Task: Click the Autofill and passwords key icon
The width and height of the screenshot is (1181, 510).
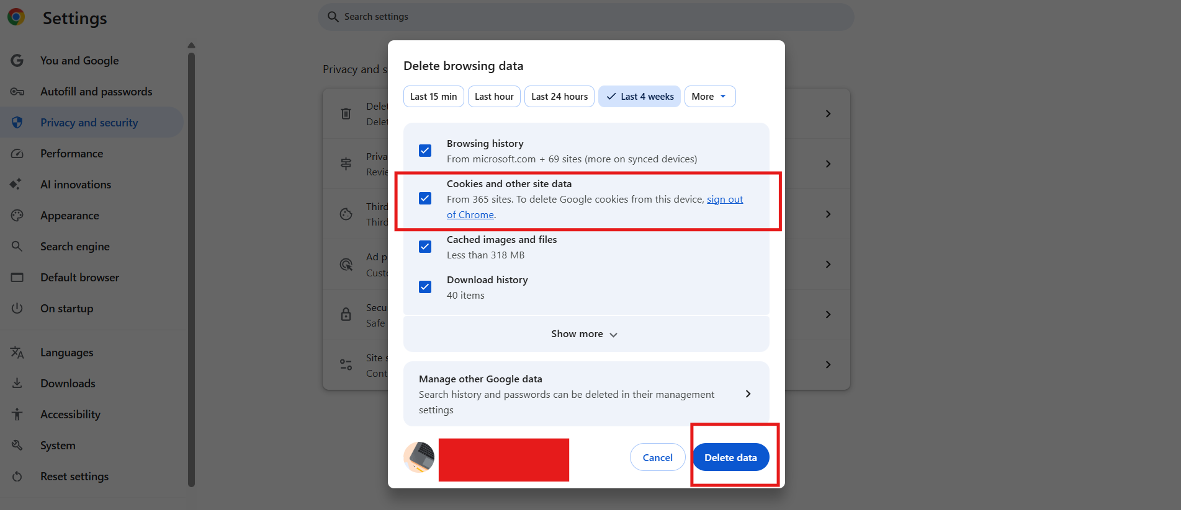Action: [x=17, y=92]
